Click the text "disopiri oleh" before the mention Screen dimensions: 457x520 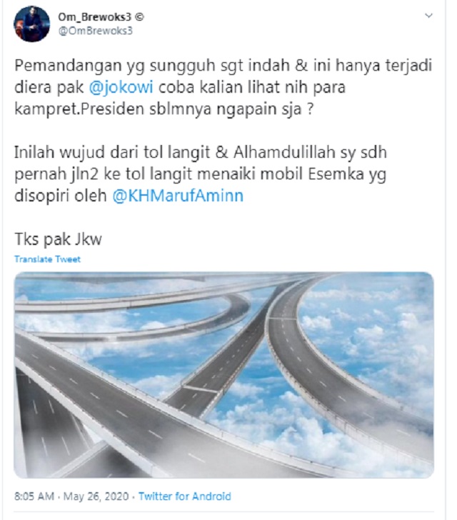coord(61,196)
